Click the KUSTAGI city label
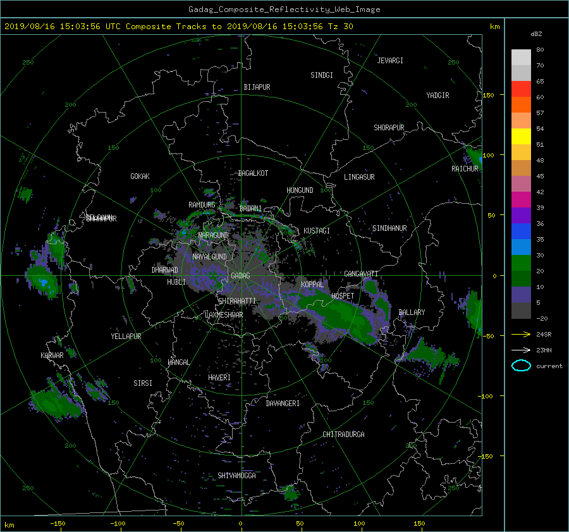Screen dimensions: 569x532 [317, 231]
